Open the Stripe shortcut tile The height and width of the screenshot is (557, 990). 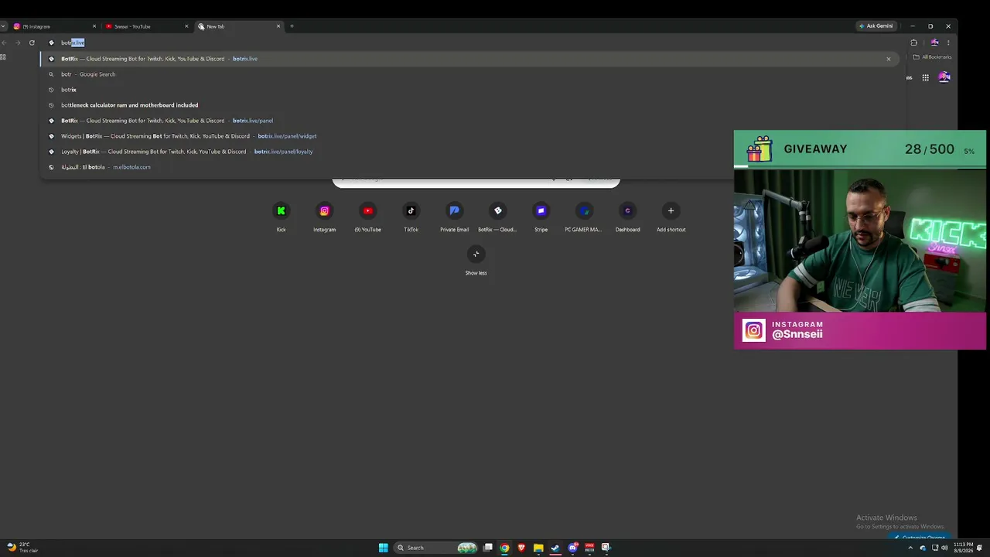click(x=541, y=217)
